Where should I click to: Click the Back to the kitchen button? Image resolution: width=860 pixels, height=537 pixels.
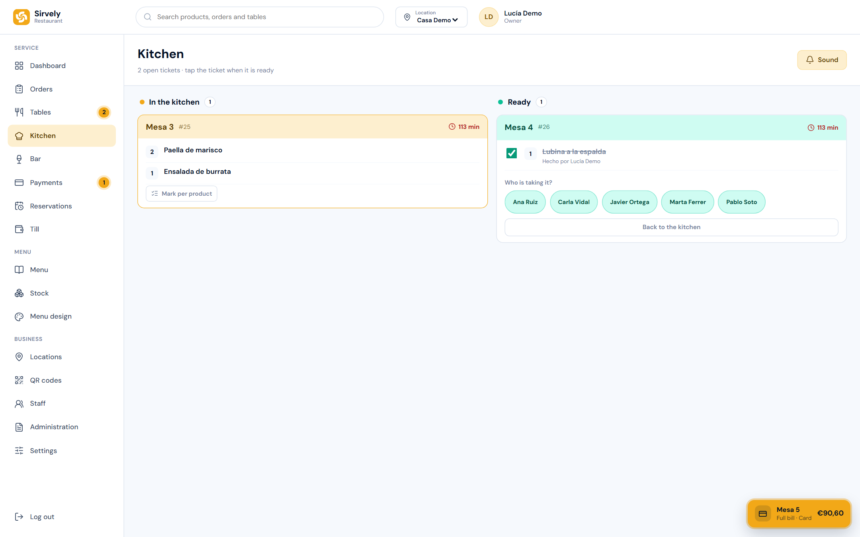(671, 227)
